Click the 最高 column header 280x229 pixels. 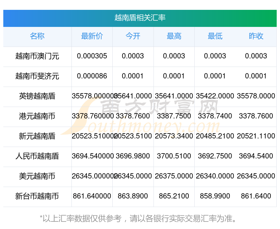[x=174, y=36]
